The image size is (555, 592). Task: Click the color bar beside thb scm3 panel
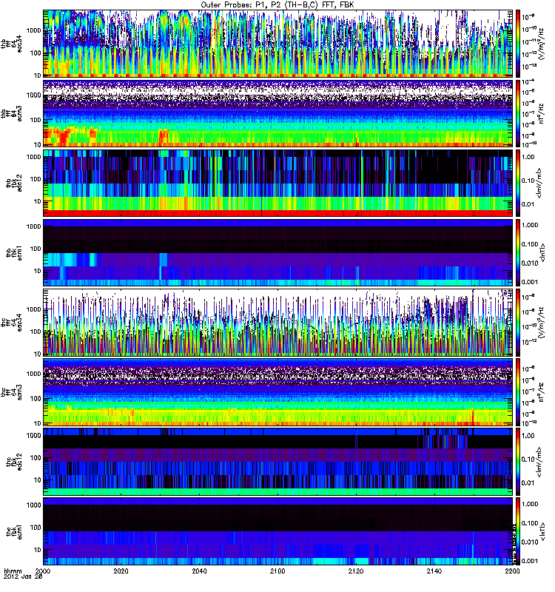519,112
